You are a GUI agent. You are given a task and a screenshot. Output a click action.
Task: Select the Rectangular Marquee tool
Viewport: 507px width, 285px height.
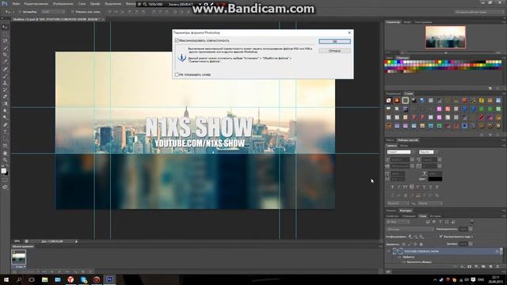click(5, 34)
